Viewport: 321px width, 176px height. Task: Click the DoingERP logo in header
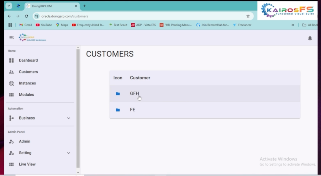(32, 38)
